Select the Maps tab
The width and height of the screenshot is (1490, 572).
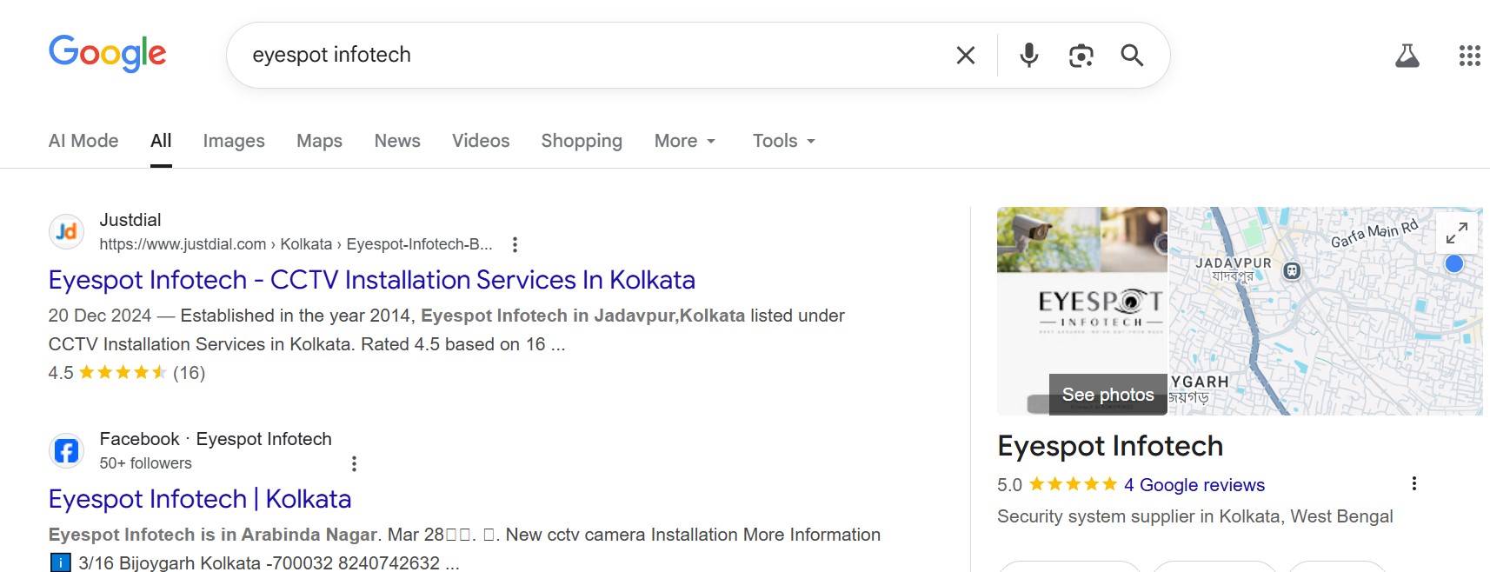(x=319, y=141)
